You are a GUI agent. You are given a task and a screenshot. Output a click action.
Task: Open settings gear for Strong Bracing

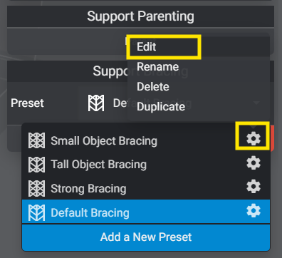[254, 187]
